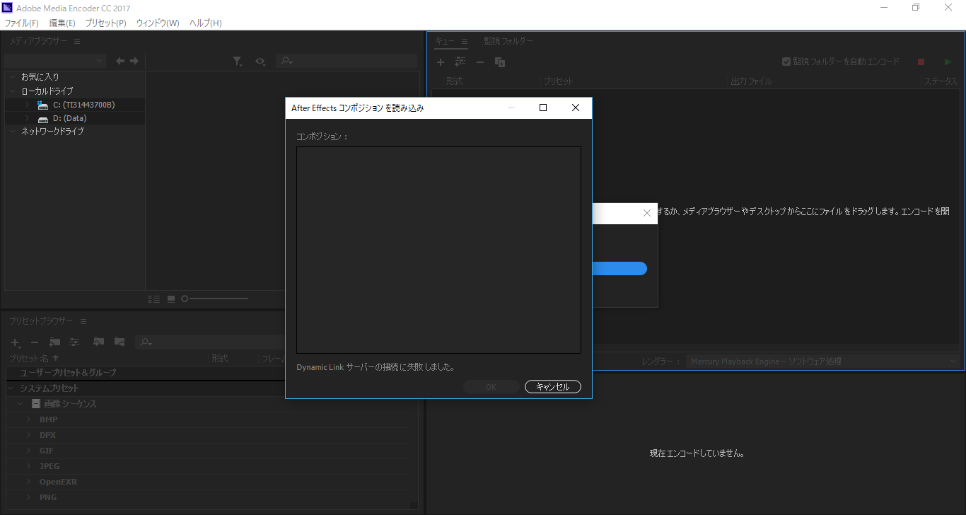This screenshot has width=966, height=515.
Task: Click the Queue add output settings icon
Action: (460, 62)
